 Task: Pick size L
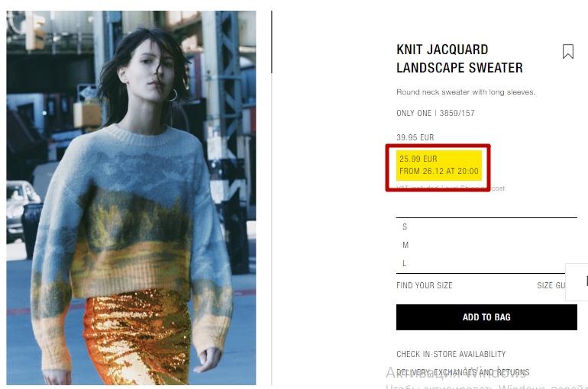(486, 263)
